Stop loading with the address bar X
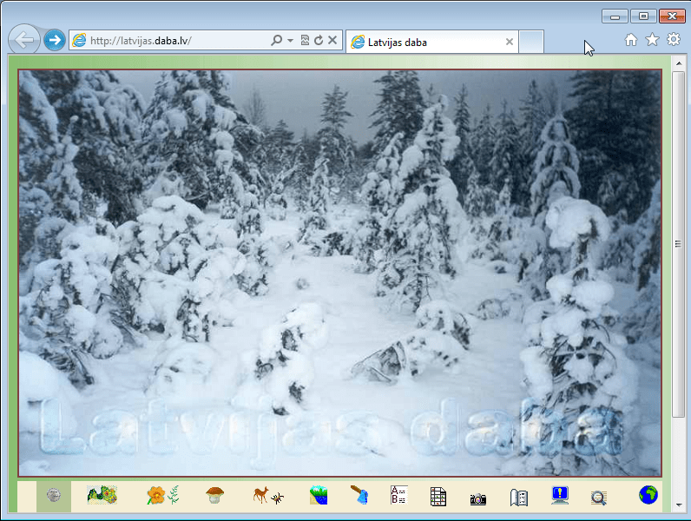691x521 pixels. pyautogui.click(x=332, y=40)
